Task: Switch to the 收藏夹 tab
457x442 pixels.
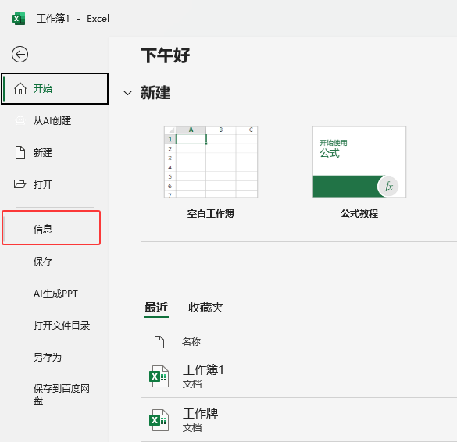Action: [205, 308]
